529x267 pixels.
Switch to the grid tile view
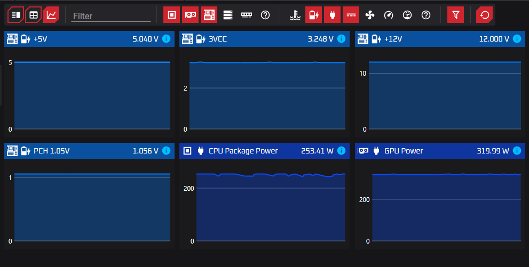34,15
